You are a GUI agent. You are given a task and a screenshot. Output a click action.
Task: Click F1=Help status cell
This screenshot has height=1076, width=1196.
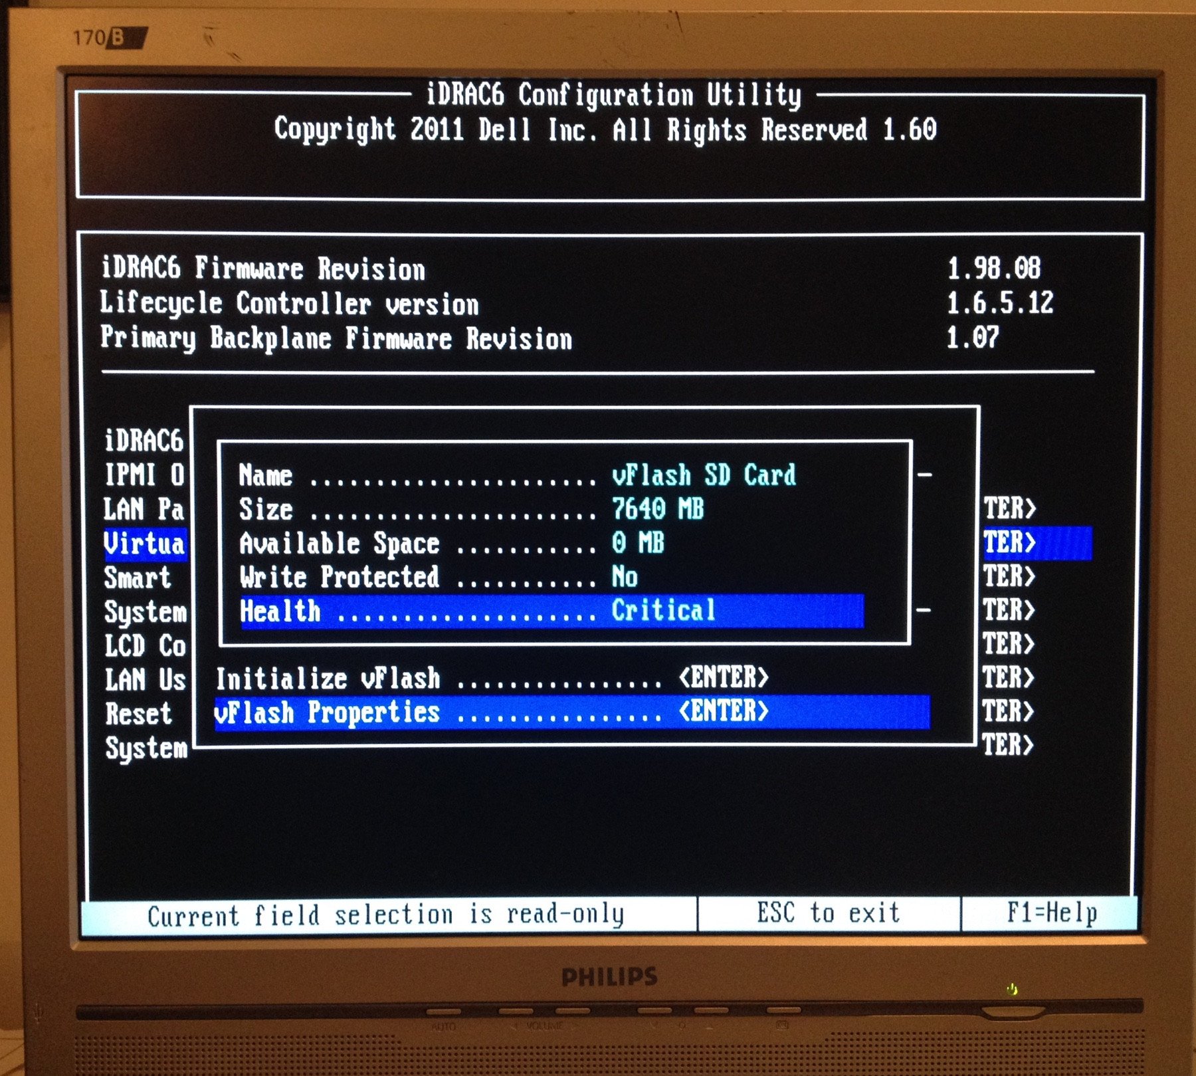click(1051, 913)
